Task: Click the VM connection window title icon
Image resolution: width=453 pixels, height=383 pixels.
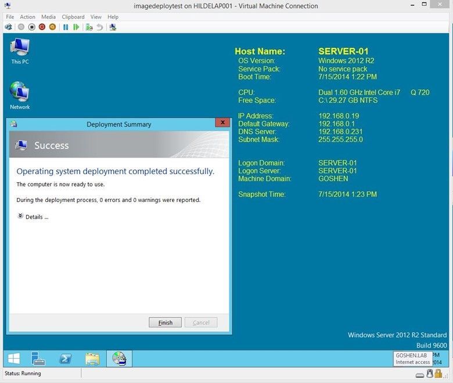Action: coord(8,5)
